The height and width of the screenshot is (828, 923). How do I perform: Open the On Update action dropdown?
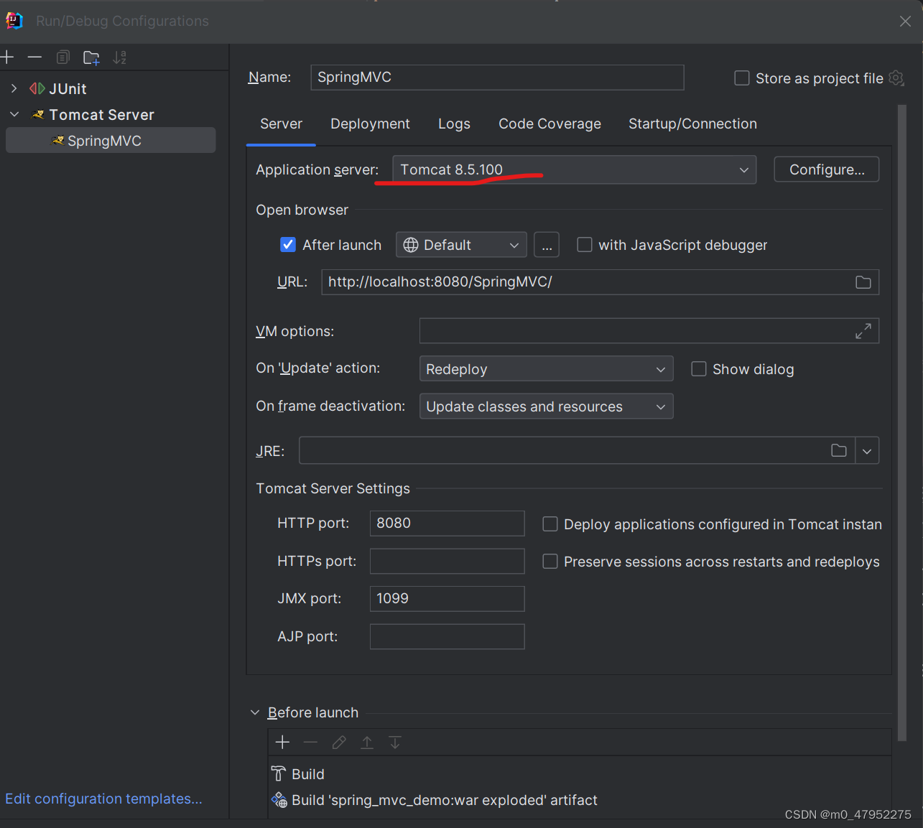point(660,368)
